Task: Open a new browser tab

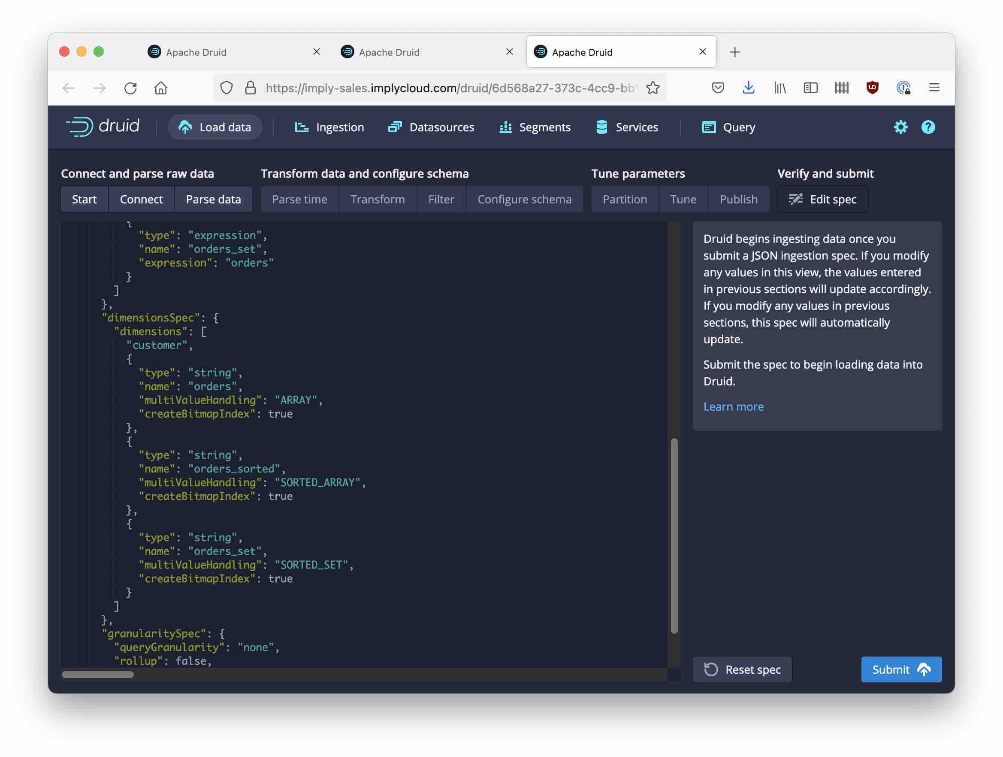Action: click(735, 52)
